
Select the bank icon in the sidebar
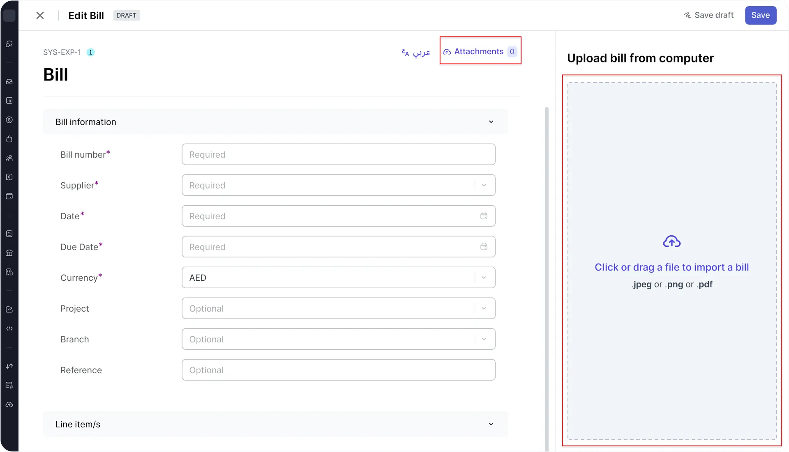tap(9, 252)
